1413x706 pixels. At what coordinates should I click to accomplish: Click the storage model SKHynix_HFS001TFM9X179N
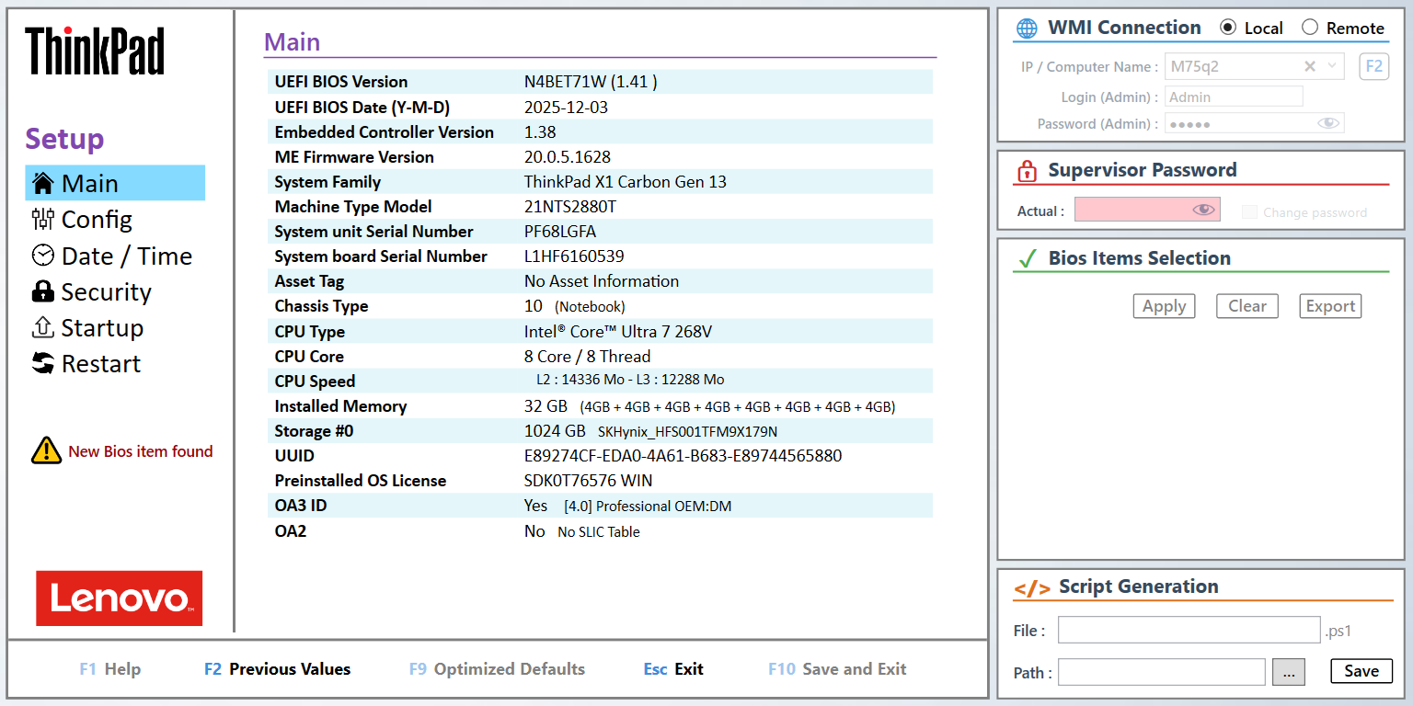tap(687, 431)
